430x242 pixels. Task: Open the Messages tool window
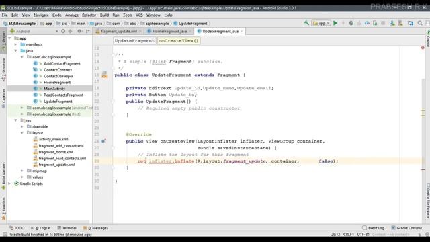coord(95,228)
